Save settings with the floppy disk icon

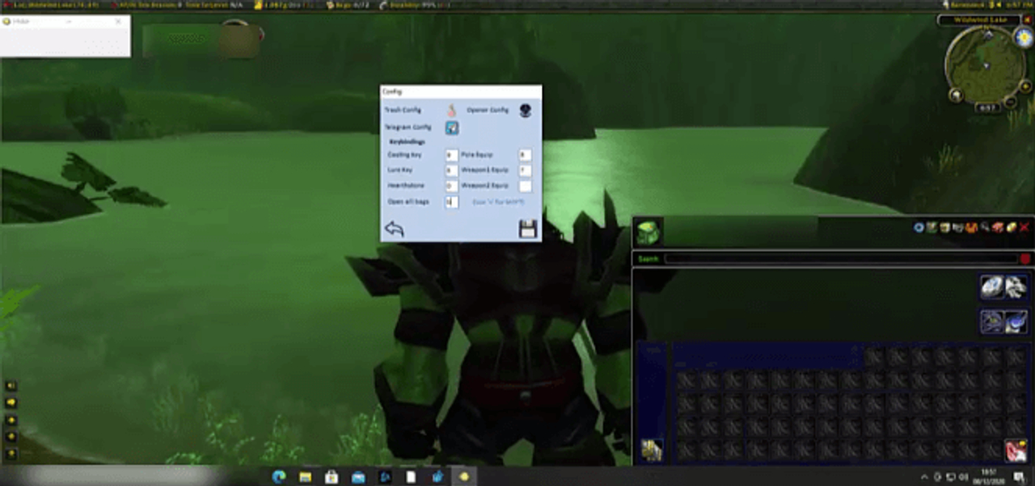tap(527, 228)
